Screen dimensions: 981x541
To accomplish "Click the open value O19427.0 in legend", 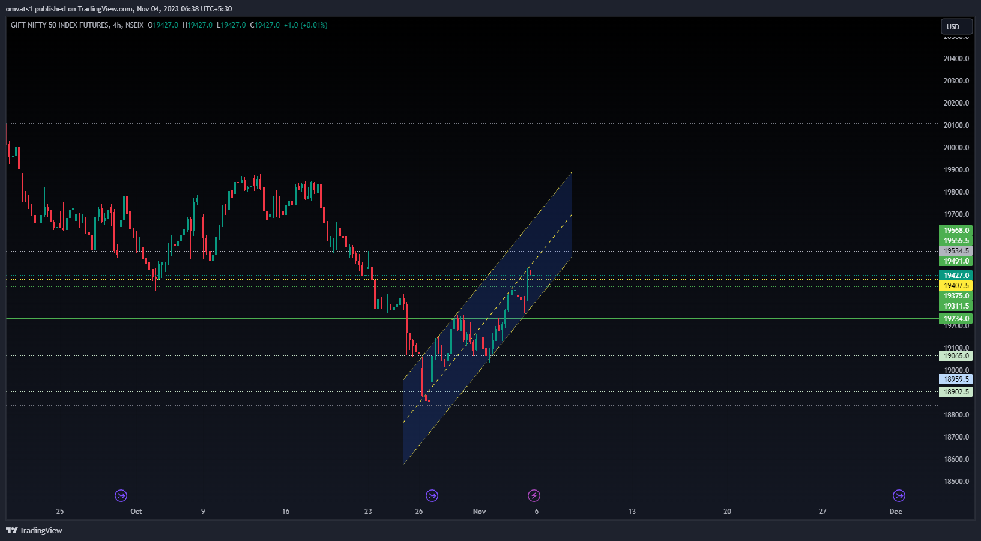I will pyautogui.click(x=163, y=25).
